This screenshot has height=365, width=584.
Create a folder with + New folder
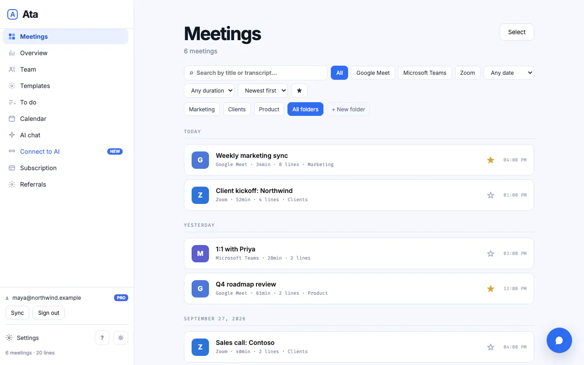[x=348, y=109]
